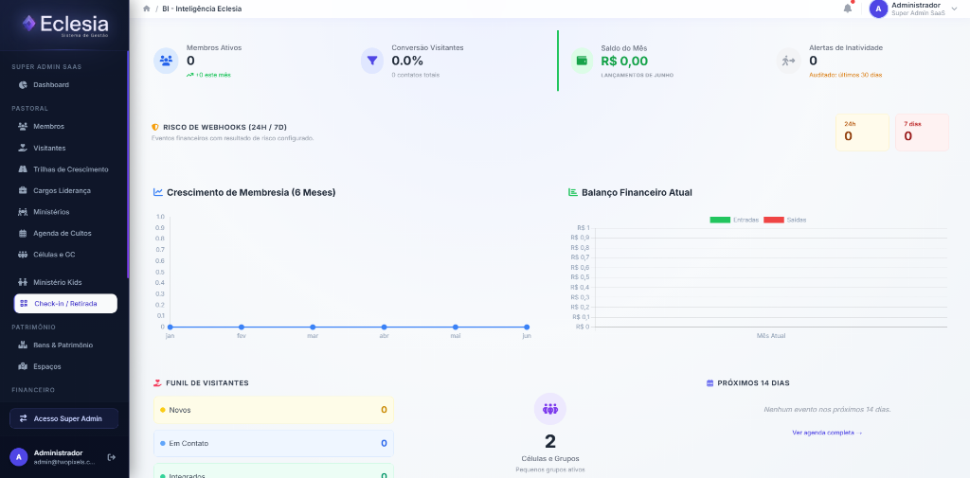Click the Balanço Financeiro Atual bars icon
This screenshot has width=970, height=478.
(x=573, y=192)
